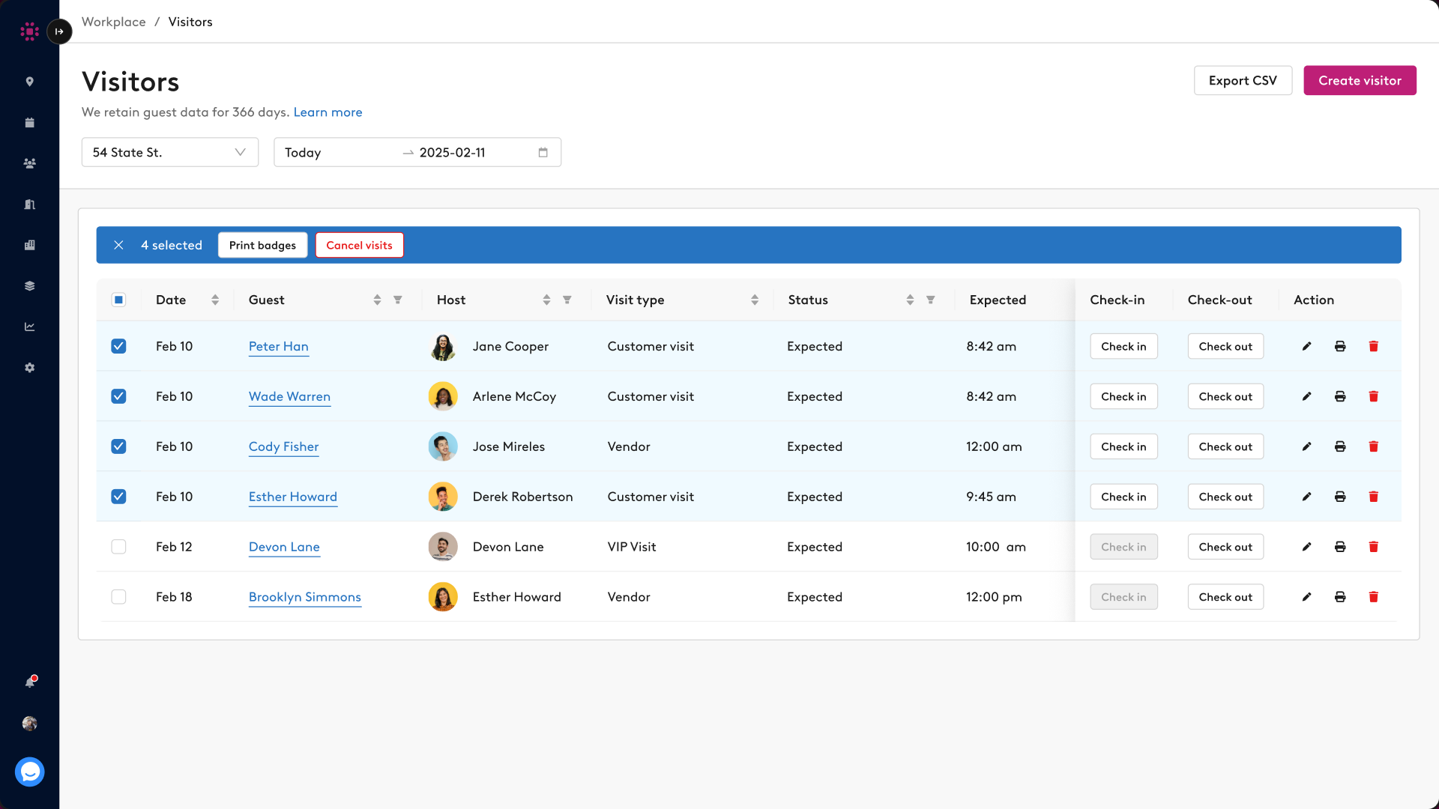Print badge icon for Wade Warren row
This screenshot has height=809, width=1439.
click(1340, 396)
